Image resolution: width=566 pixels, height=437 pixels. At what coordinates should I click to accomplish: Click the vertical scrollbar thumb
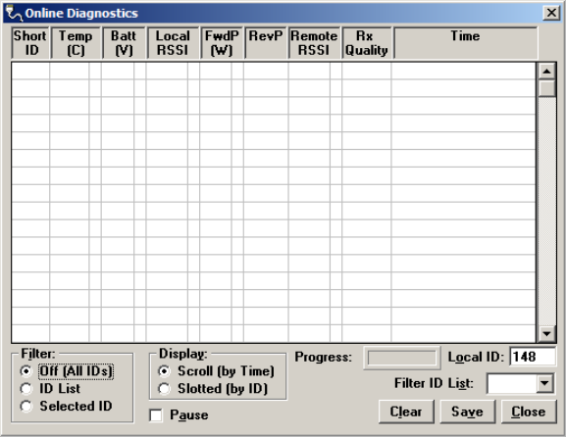(x=546, y=88)
